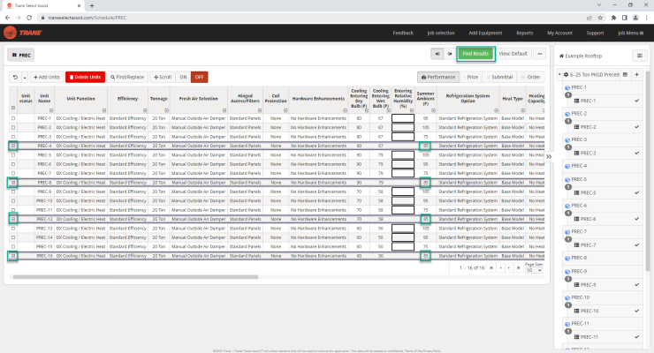Switch to the Submittal tab
Viewport: 654px width, 353px height.
click(x=499, y=77)
